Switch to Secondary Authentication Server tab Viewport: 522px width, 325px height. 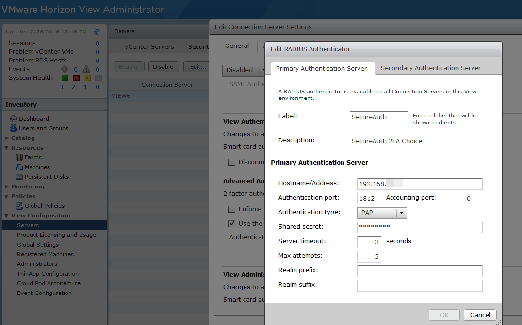(430, 68)
